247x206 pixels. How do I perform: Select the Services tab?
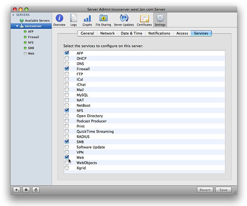click(x=201, y=33)
